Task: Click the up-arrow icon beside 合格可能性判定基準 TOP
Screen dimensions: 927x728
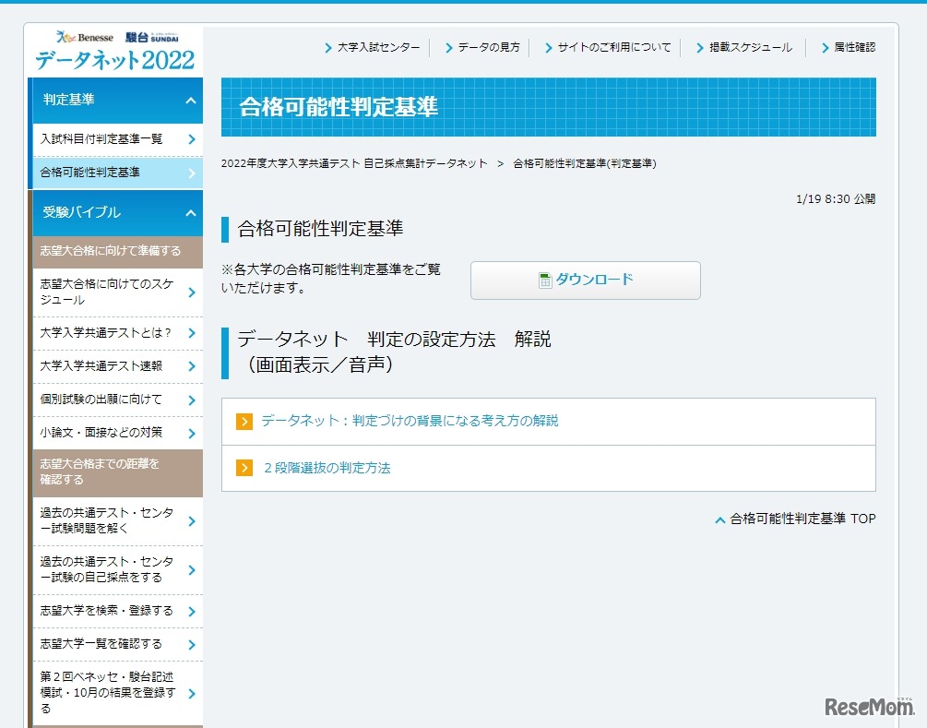Action: pos(719,520)
